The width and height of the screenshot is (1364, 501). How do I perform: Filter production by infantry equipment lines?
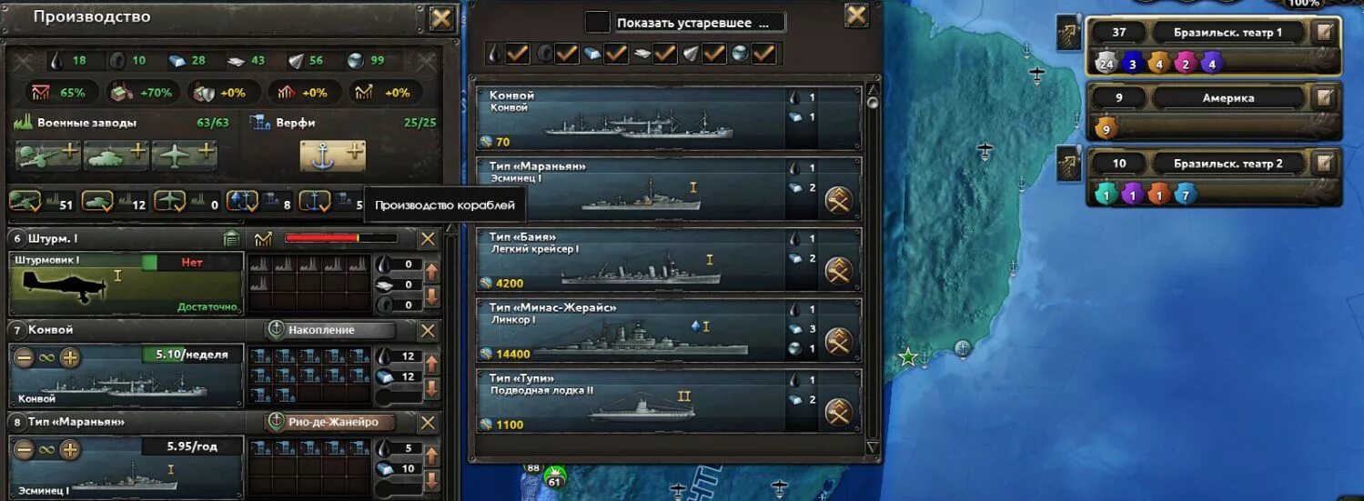point(25,201)
